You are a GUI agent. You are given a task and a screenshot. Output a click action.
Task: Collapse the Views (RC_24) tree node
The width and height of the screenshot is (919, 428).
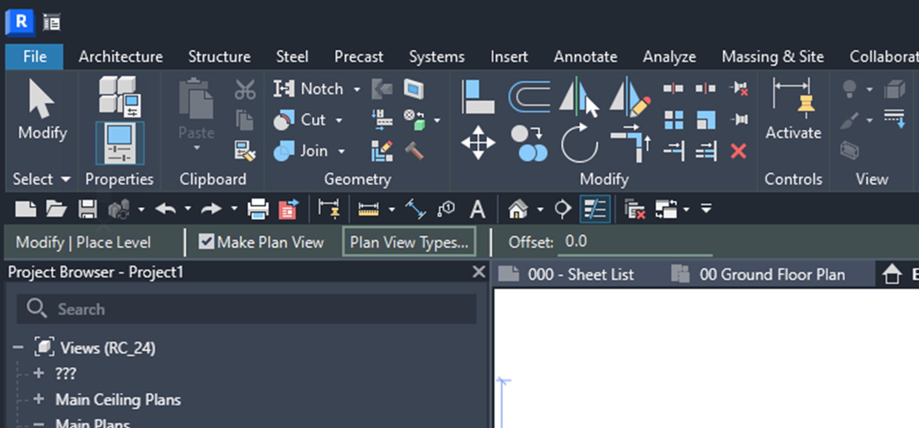[18, 348]
